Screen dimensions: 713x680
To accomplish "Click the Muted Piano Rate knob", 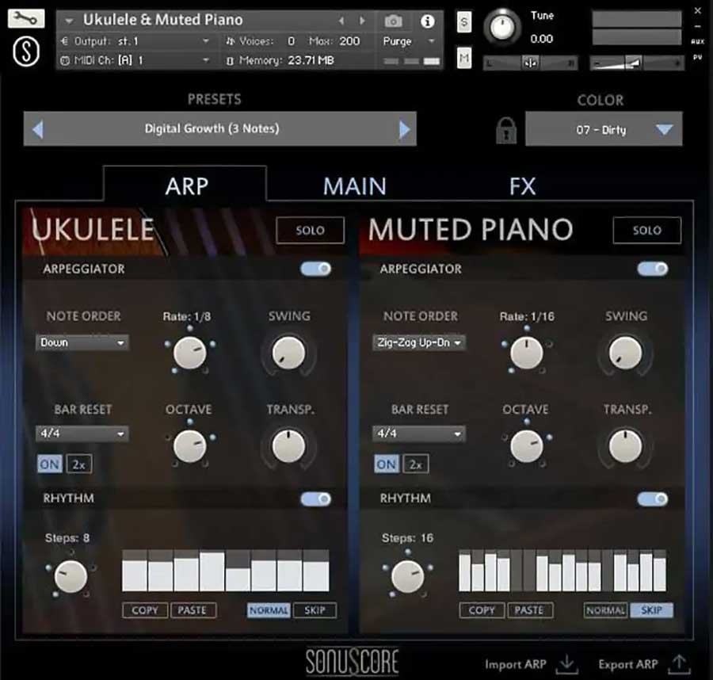I will pyautogui.click(x=527, y=353).
